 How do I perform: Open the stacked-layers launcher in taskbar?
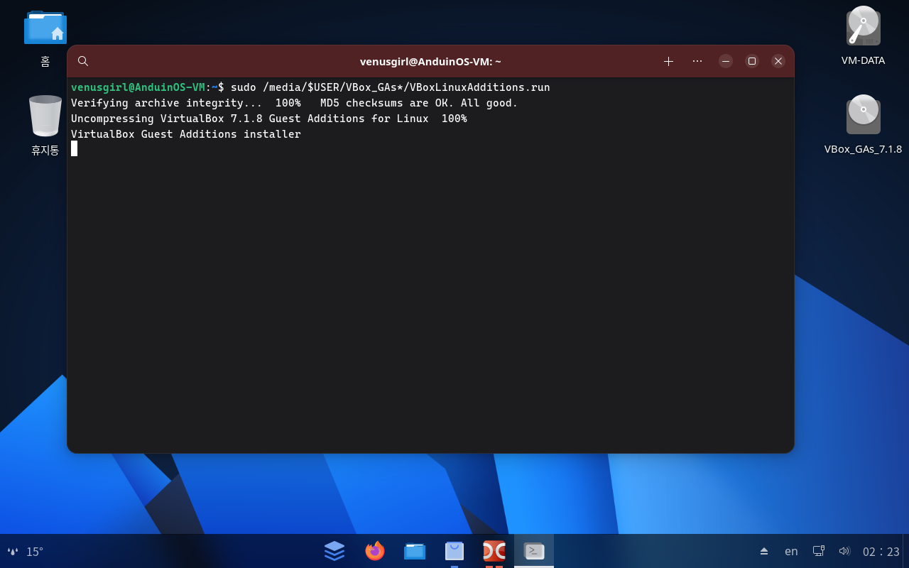[334, 551]
